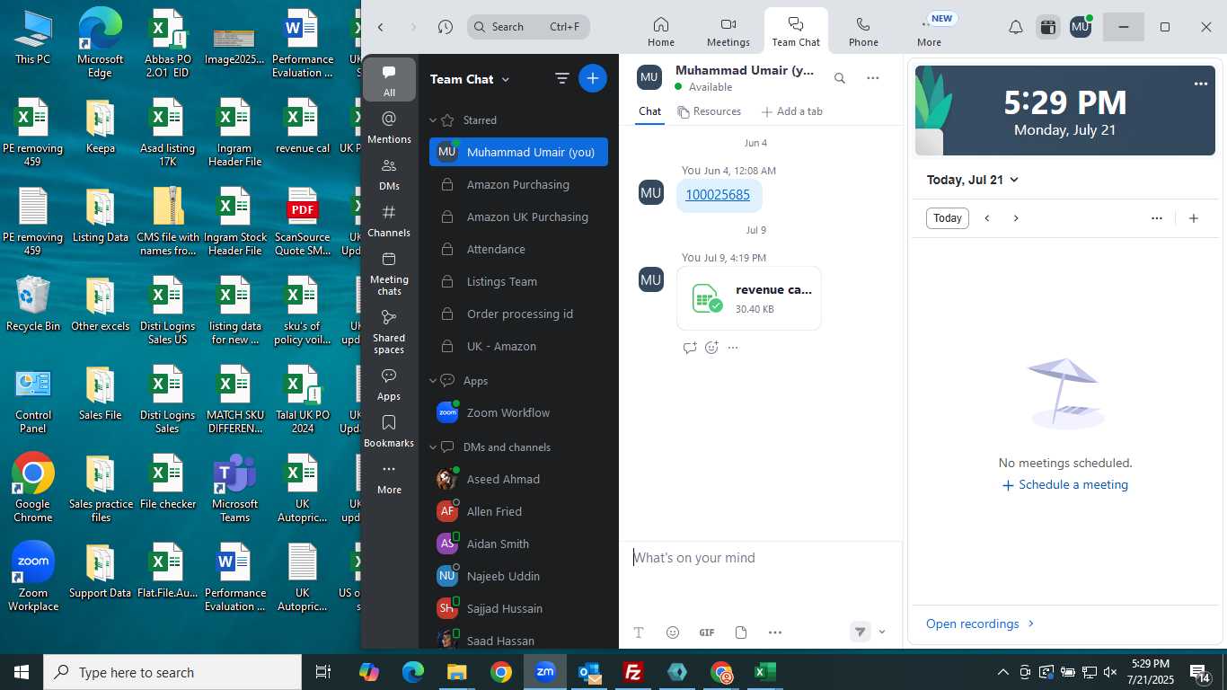1227x690 pixels.
Task: Open the Home tab in Zoom
Action: 661,31
